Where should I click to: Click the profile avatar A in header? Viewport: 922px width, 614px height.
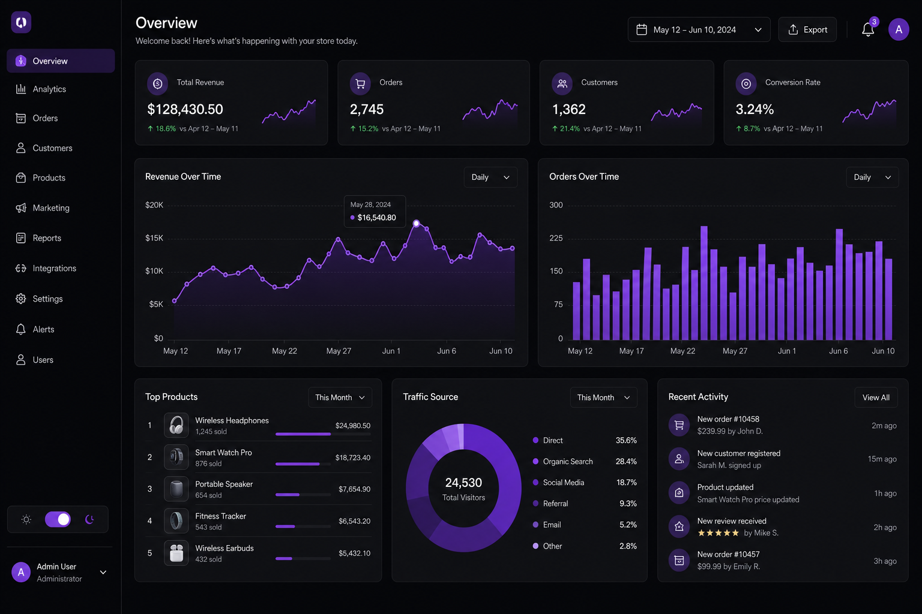(899, 29)
